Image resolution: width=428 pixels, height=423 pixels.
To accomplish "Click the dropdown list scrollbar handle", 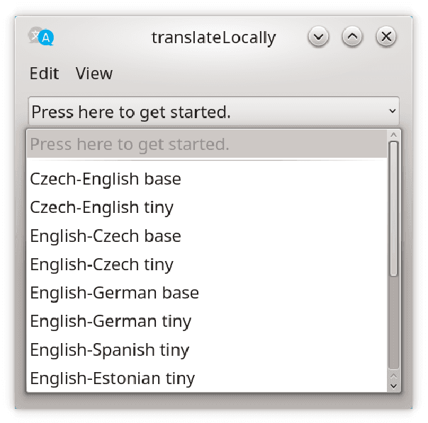I will click(x=394, y=209).
